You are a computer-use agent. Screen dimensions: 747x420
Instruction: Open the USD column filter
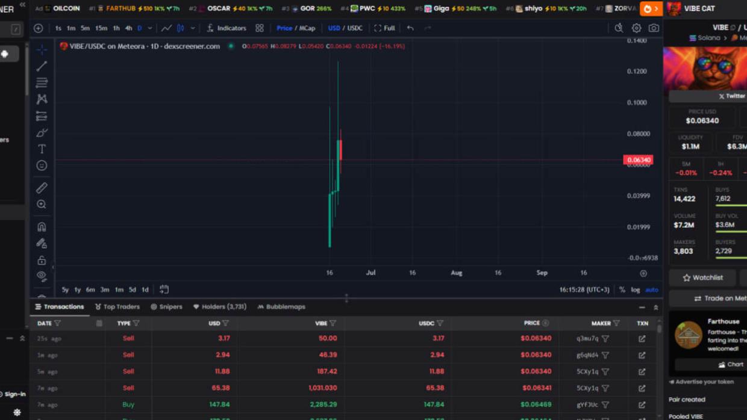pos(226,323)
